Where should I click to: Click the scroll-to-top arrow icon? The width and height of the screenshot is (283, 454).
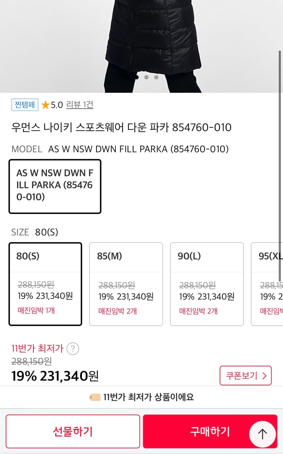(x=262, y=433)
